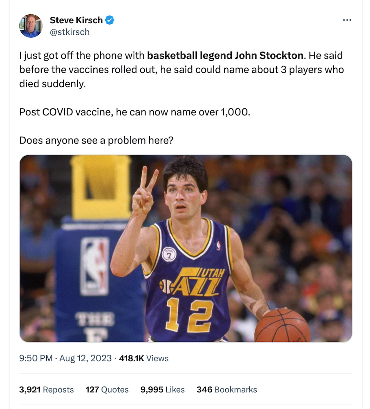Viewport: 370px width, 409px height.
Task: Click the Steve Kirsch display name
Action: tap(76, 20)
